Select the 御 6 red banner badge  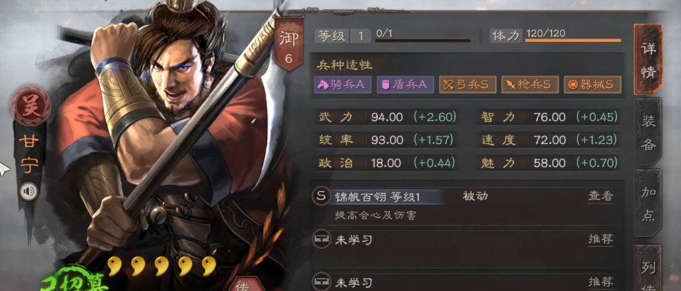click(288, 44)
